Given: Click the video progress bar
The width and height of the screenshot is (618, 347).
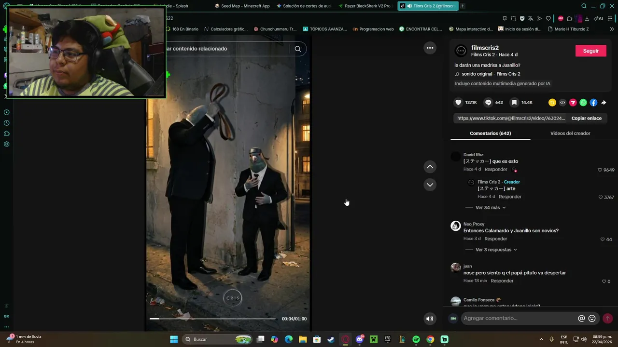Looking at the screenshot, I should pos(212,319).
